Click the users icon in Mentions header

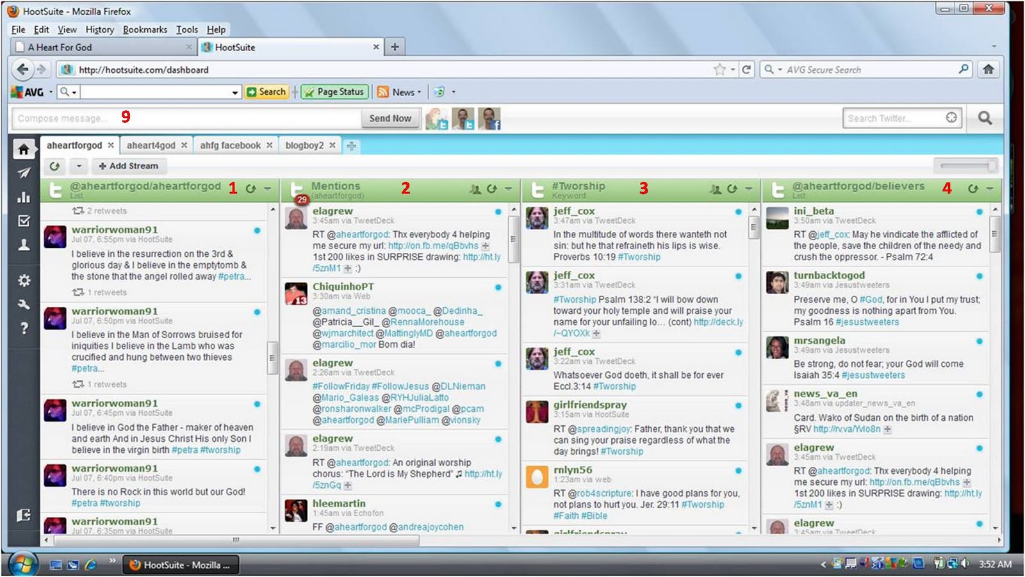point(475,189)
